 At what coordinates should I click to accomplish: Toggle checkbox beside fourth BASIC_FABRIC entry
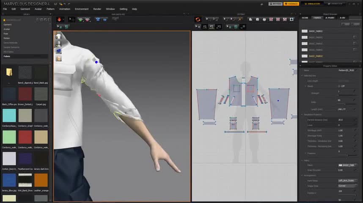(x=355, y=50)
